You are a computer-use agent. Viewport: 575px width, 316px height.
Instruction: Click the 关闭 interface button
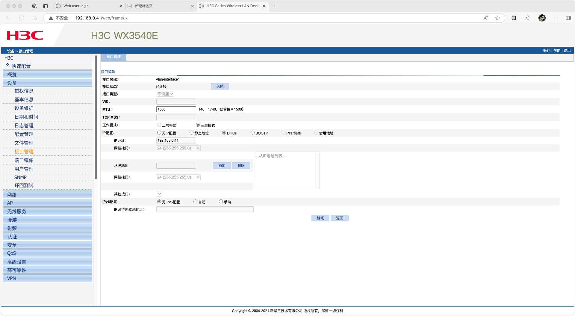pos(220,86)
